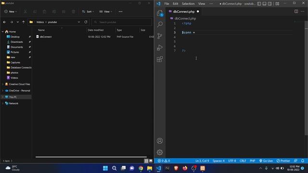Open Edit menu in VS Code
The image size is (308, 173).
coord(175,3)
